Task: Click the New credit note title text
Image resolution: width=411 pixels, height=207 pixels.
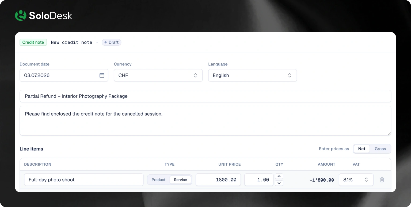Action: point(71,42)
